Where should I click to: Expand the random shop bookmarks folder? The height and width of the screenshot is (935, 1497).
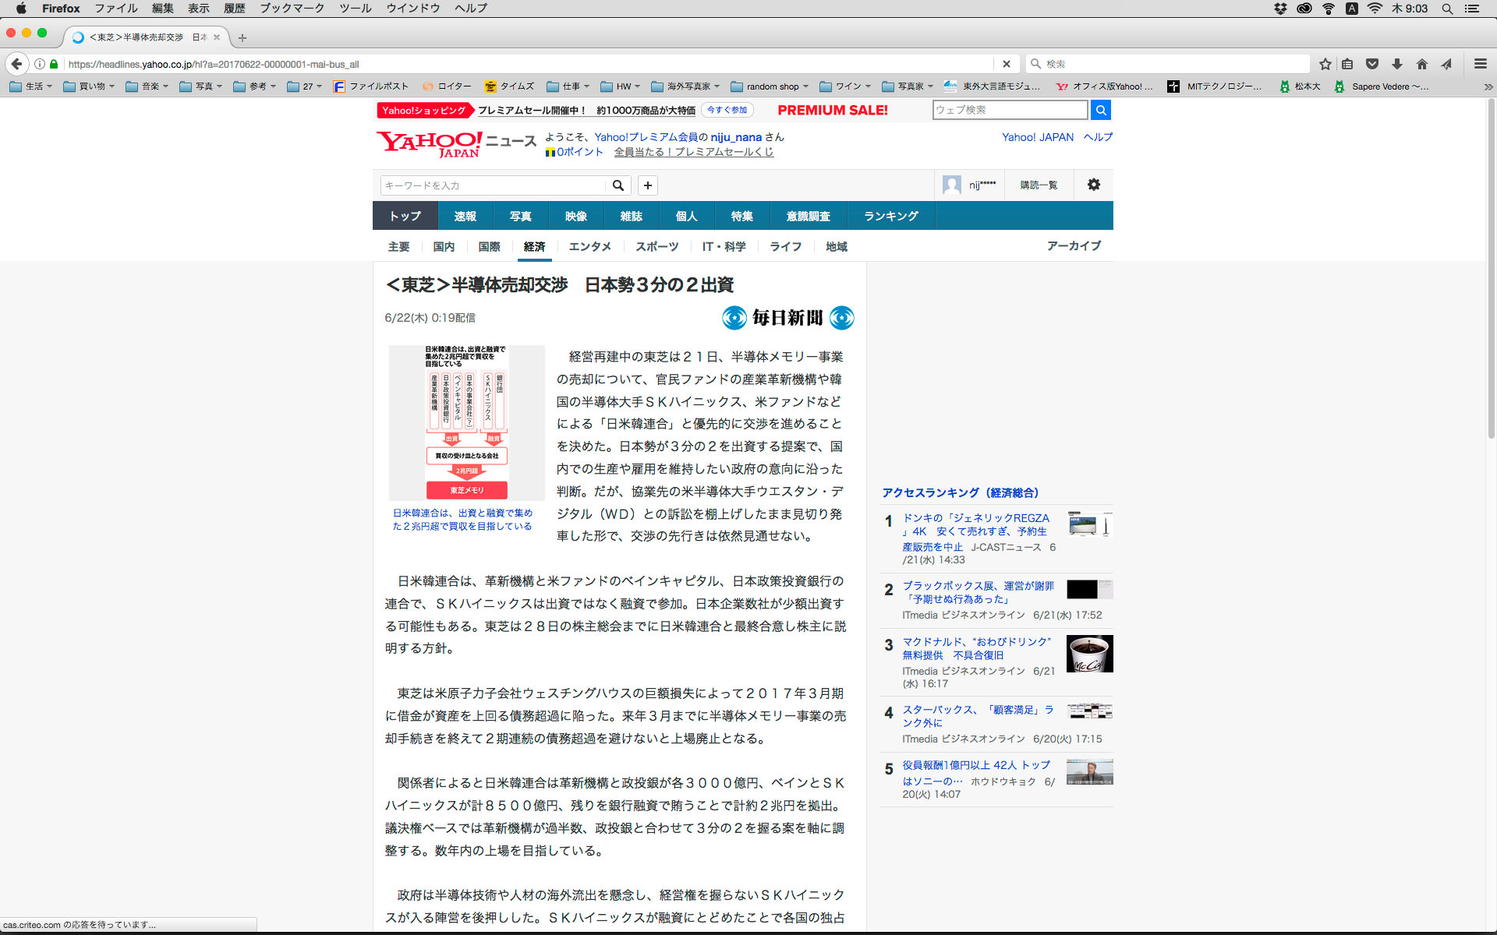click(x=771, y=86)
